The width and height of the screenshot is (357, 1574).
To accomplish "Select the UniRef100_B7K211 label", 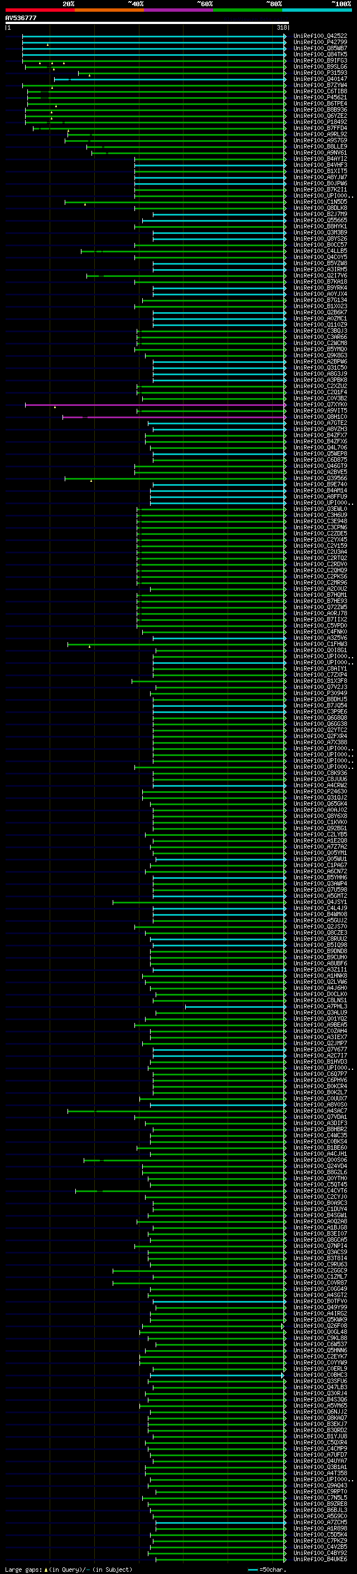I will click(320, 189).
